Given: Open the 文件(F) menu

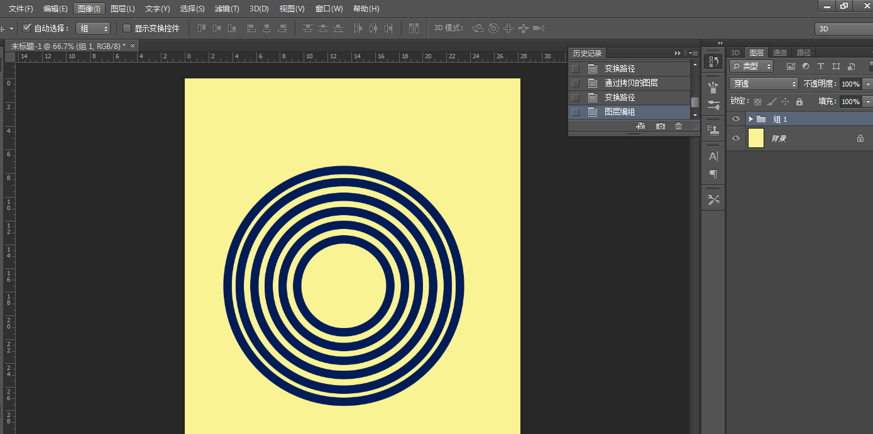Looking at the screenshot, I should tap(21, 9).
